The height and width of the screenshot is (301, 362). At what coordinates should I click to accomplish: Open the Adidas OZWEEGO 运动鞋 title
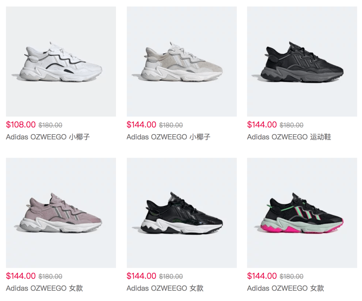(289, 137)
